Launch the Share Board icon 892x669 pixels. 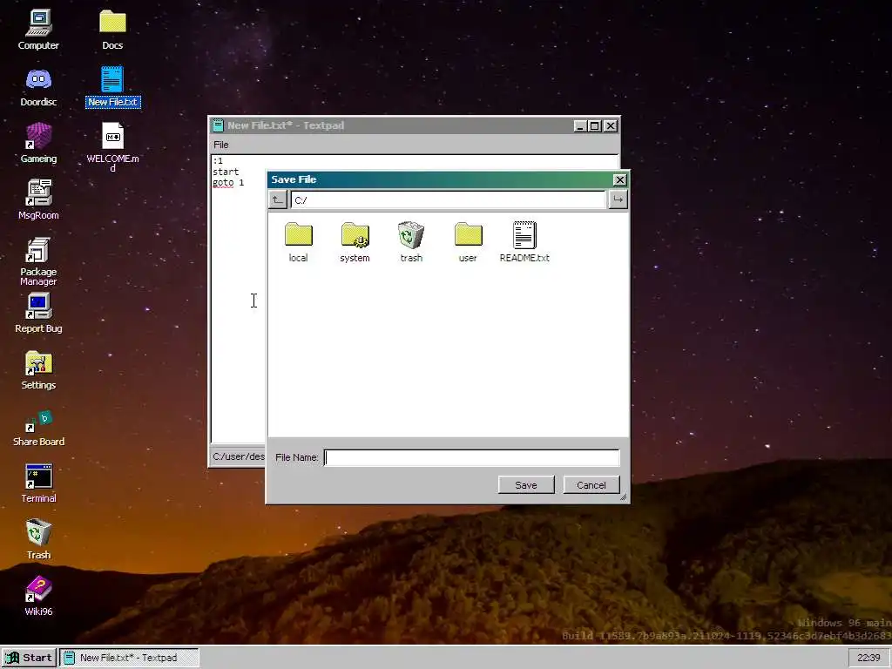pos(38,427)
